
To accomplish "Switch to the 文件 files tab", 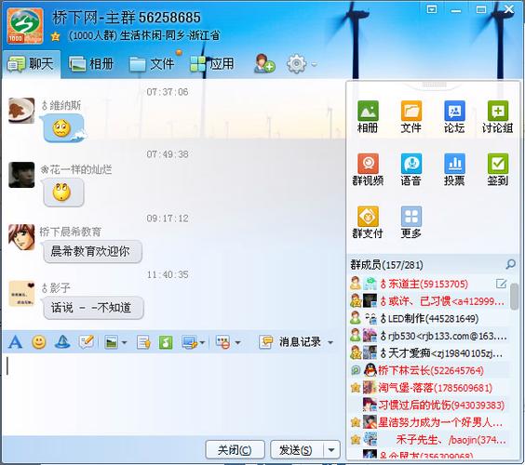I will click(x=152, y=64).
